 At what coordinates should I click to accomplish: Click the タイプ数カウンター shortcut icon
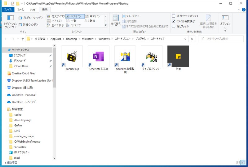coord(152,56)
